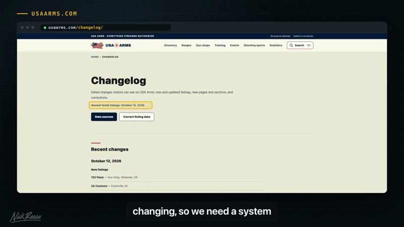Click the Recent changes heading

pos(110,149)
